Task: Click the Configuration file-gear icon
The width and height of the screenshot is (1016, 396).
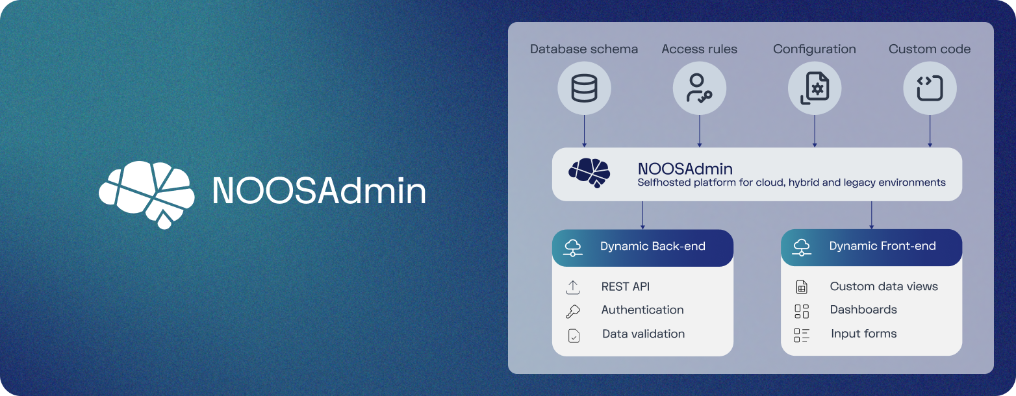Action: click(x=815, y=88)
